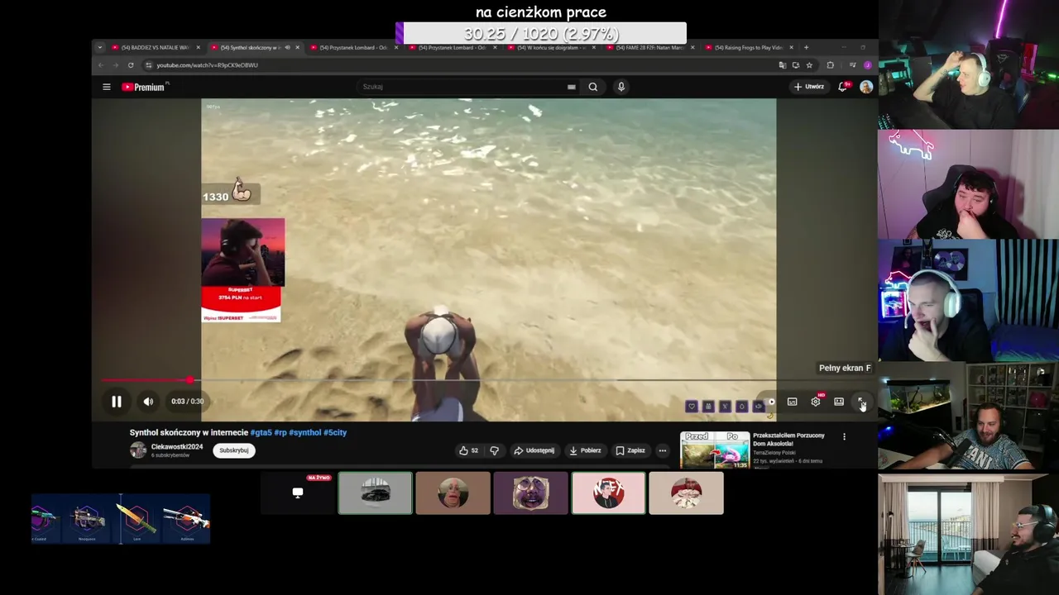The height and width of the screenshot is (595, 1059).
Task: Click the X extension icon on player
Action: [725, 407]
